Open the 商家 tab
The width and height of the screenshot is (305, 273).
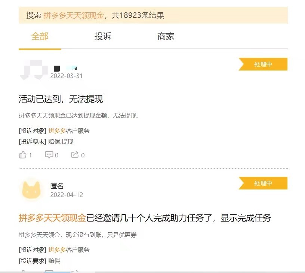[x=166, y=37]
